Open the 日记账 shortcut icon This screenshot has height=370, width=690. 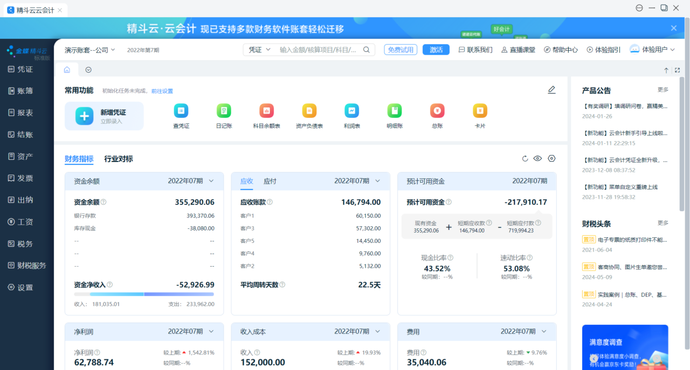[224, 111]
